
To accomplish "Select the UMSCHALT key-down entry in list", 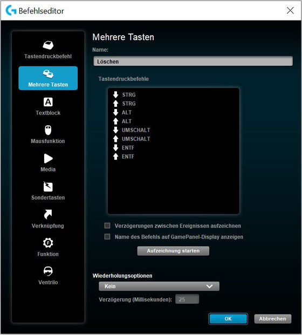I will click(132, 130).
